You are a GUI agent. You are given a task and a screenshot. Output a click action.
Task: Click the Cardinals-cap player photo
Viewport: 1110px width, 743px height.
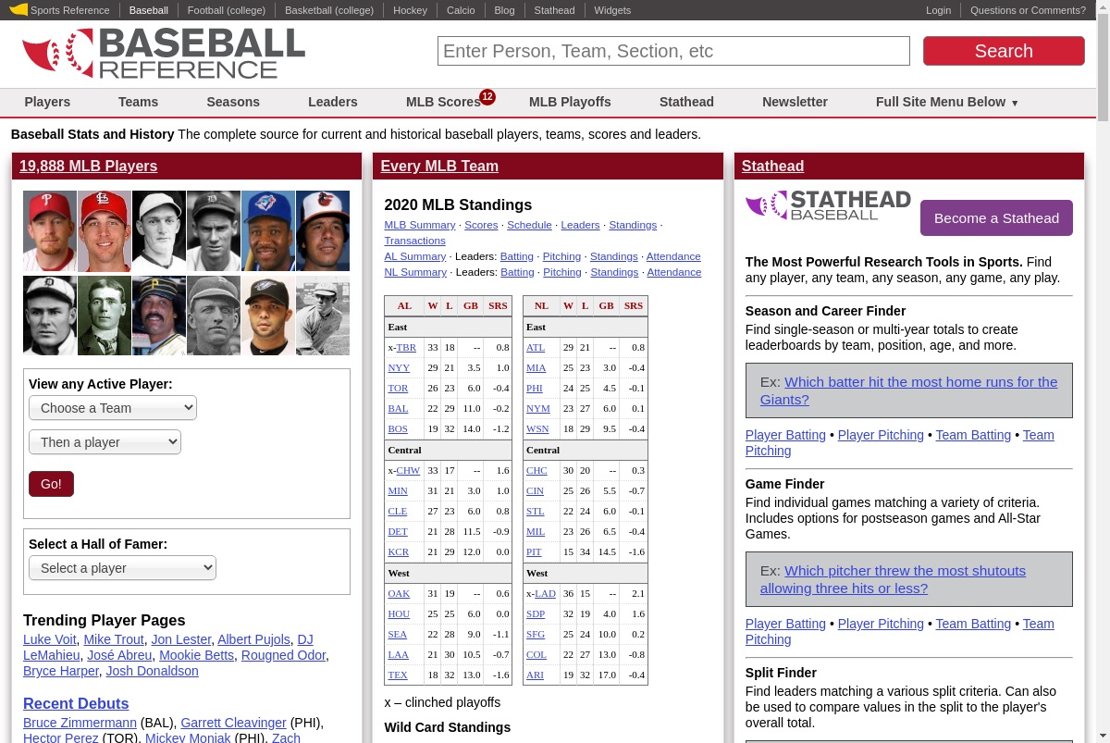coord(105,231)
